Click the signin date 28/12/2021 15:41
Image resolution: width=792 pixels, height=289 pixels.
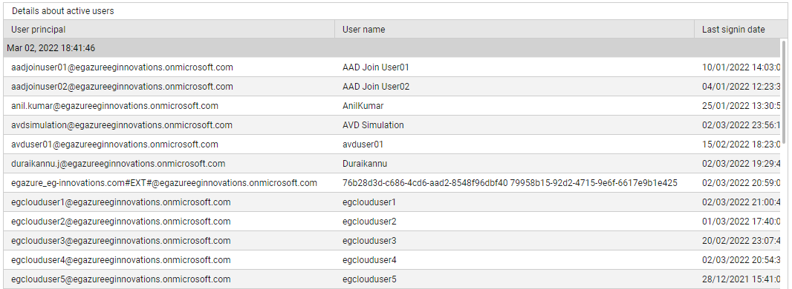tap(741, 279)
